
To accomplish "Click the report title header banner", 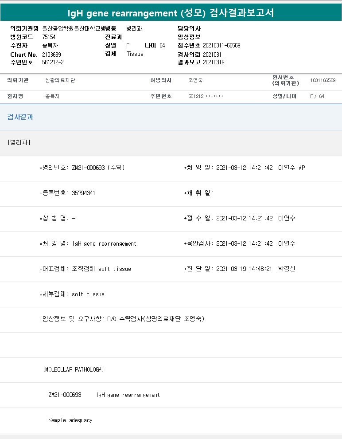I will coord(171,12).
